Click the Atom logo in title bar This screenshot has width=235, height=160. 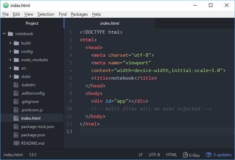pyautogui.click(x=6, y=5)
